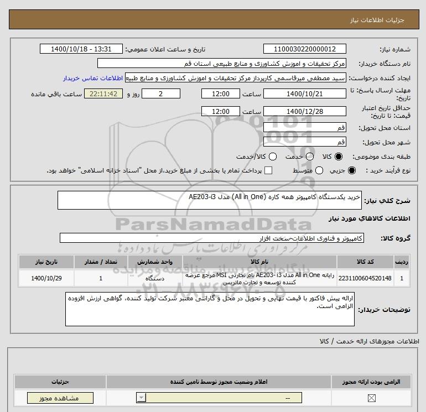This screenshot has height=412, width=426.
Task: Click the response deadline time field 12:00
Action: coord(221,93)
